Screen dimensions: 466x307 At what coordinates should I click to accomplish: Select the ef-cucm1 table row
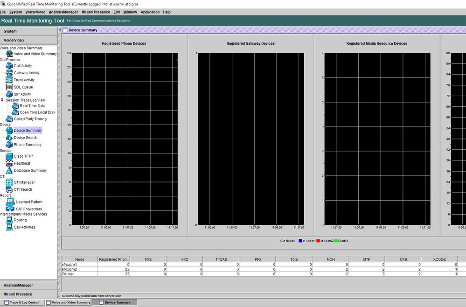point(264,265)
